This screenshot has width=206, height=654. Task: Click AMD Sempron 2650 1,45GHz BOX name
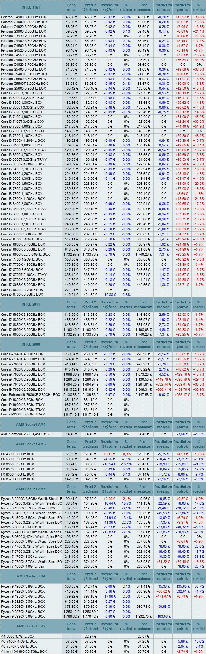pyautogui.click(x=27, y=434)
